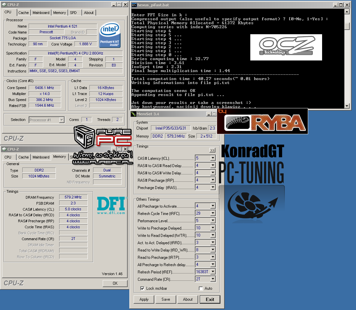Click the CPU-Z icon in lower window title
The width and height of the screenshot is (356, 310).
[4, 149]
